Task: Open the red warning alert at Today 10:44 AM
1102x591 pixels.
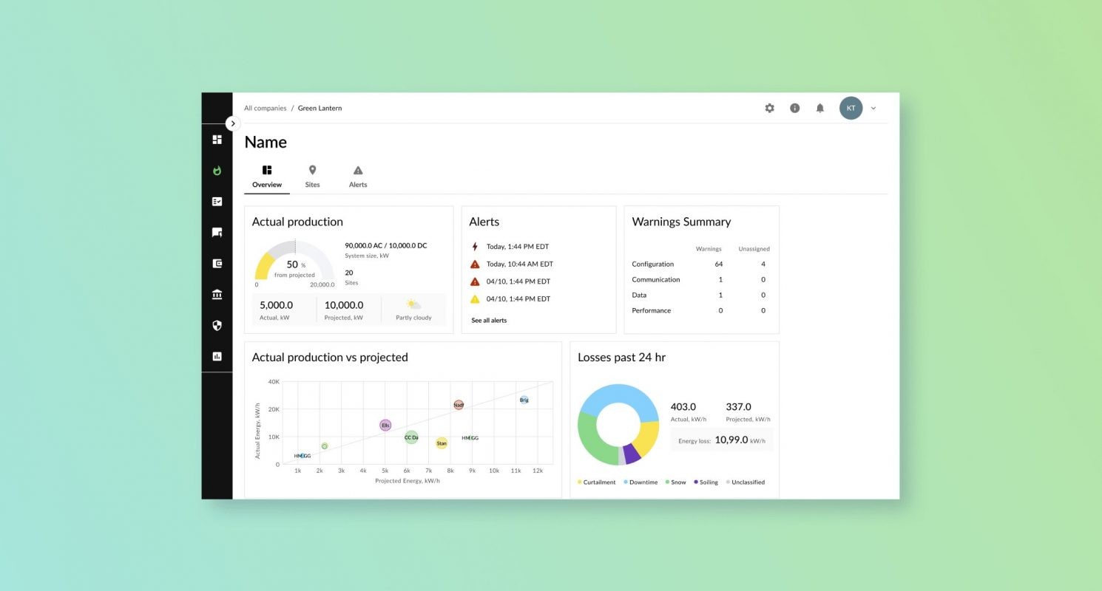Action: [512, 264]
